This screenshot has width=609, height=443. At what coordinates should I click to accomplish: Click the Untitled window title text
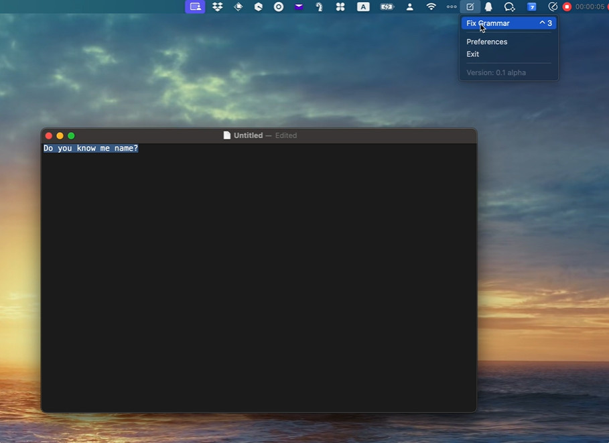(248, 135)
